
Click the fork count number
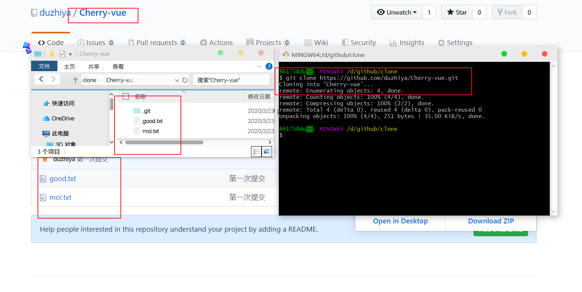point(529,12)
